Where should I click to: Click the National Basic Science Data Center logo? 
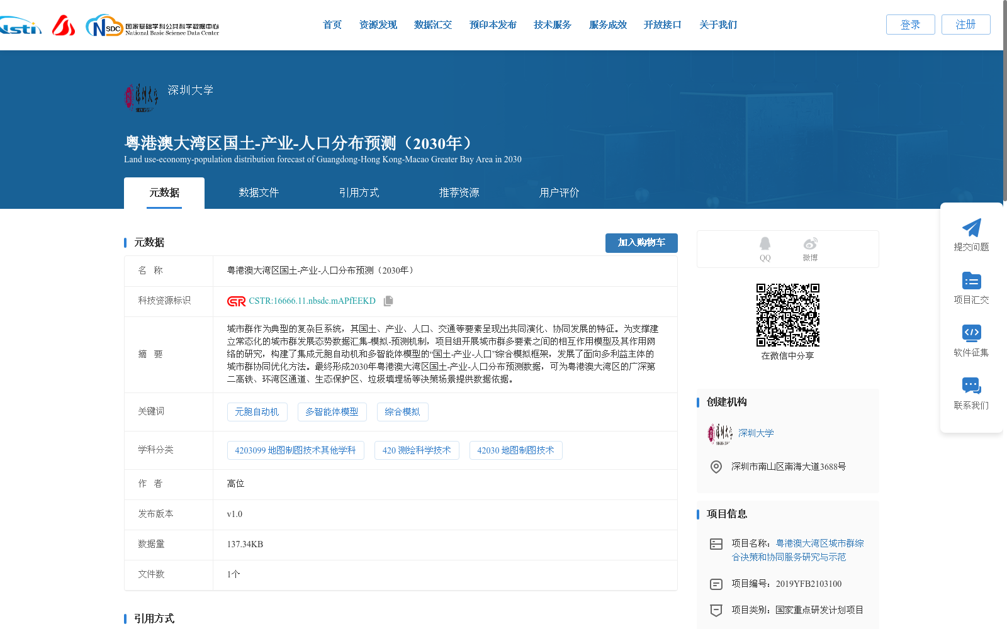click(151, 25)
